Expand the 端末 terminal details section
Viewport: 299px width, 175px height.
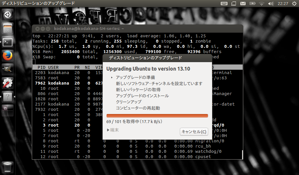tap(113, 130)
